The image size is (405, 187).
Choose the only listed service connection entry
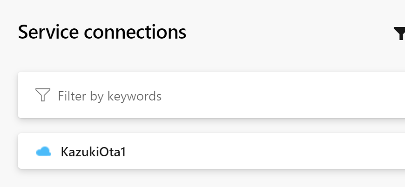(x=93, y=152)
